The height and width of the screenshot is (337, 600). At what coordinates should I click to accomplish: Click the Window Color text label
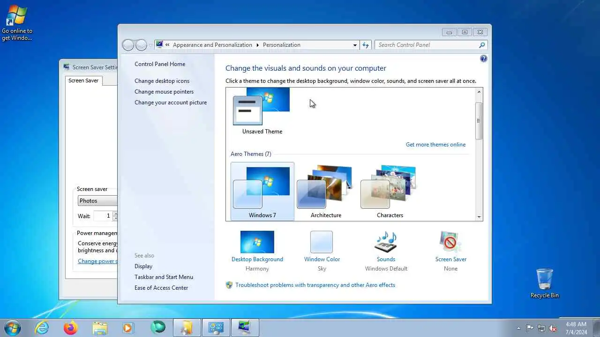point(322,259)
